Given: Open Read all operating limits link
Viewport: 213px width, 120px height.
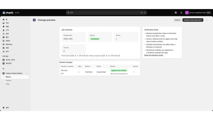Looking at the screenshot, I should coord(154,55).
